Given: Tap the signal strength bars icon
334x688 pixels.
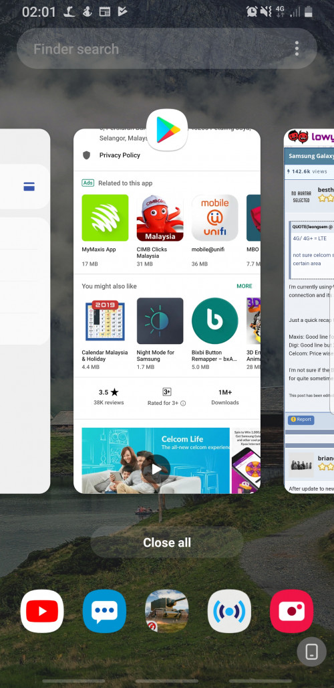Looking at the screenshot, I should click(295, 12).
